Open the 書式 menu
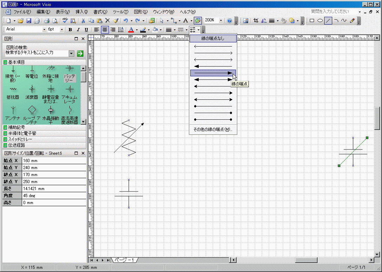This screenshot has width=382, height=272. (x=100, y=12)
